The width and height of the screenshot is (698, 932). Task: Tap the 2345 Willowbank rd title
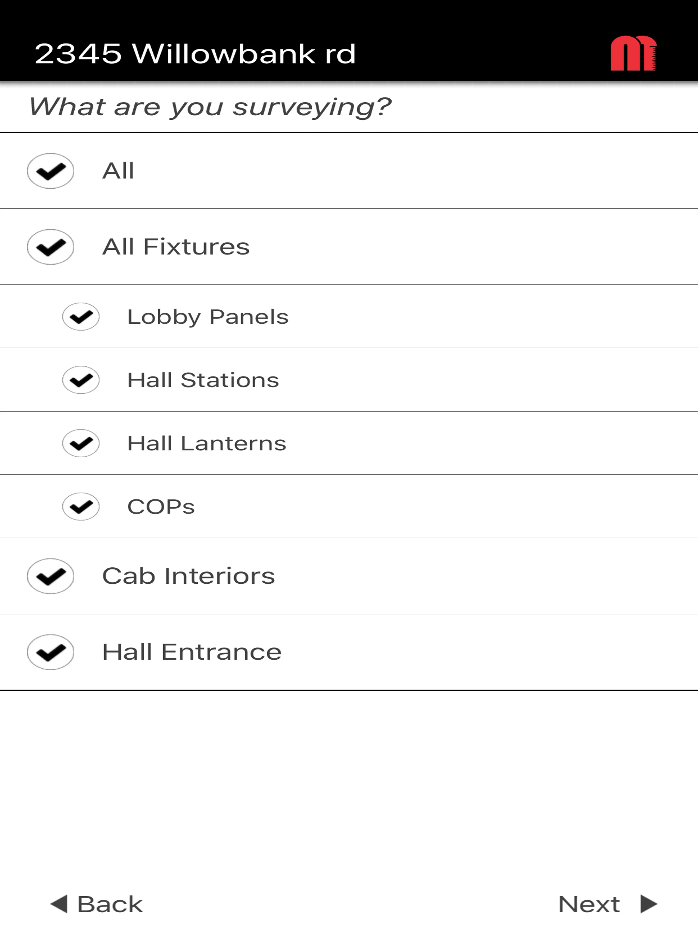[195, 54]
